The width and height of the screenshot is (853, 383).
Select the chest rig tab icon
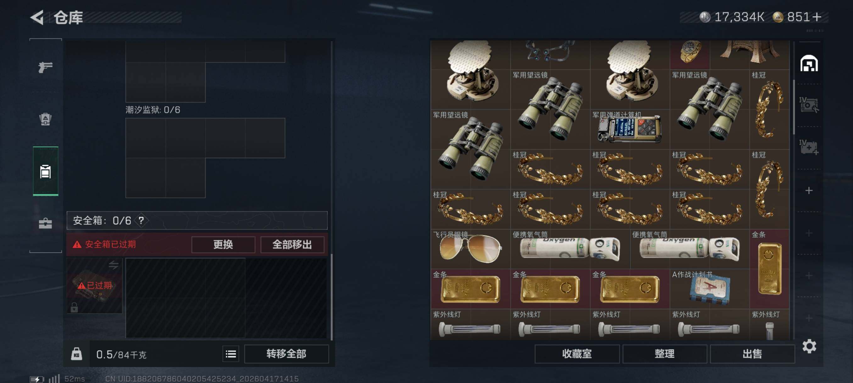[x=45, y=171]
